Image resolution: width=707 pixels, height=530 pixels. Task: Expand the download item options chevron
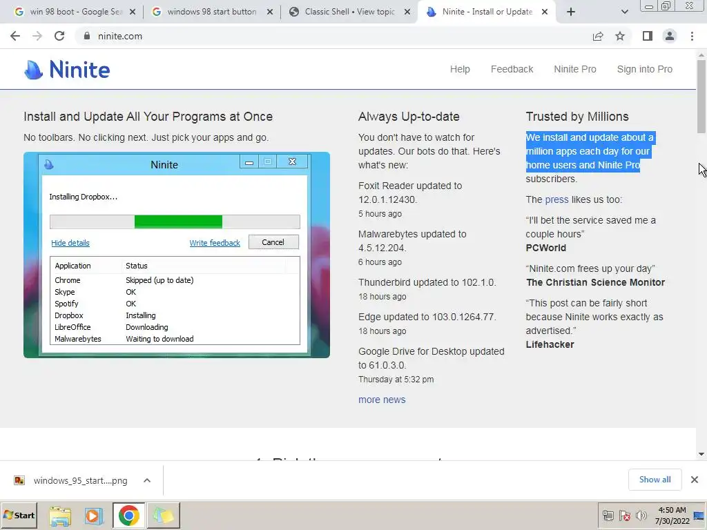point(147,480)
